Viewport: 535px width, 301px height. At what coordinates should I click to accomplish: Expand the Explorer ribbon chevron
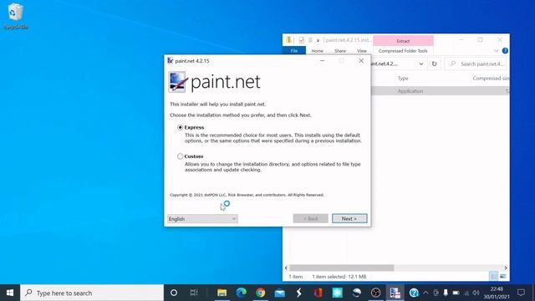496,51
